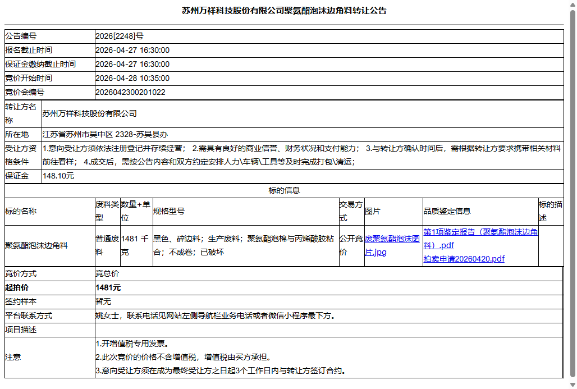Click the 竞价会编号 label
577x389 pixels.
coord(25,92)
